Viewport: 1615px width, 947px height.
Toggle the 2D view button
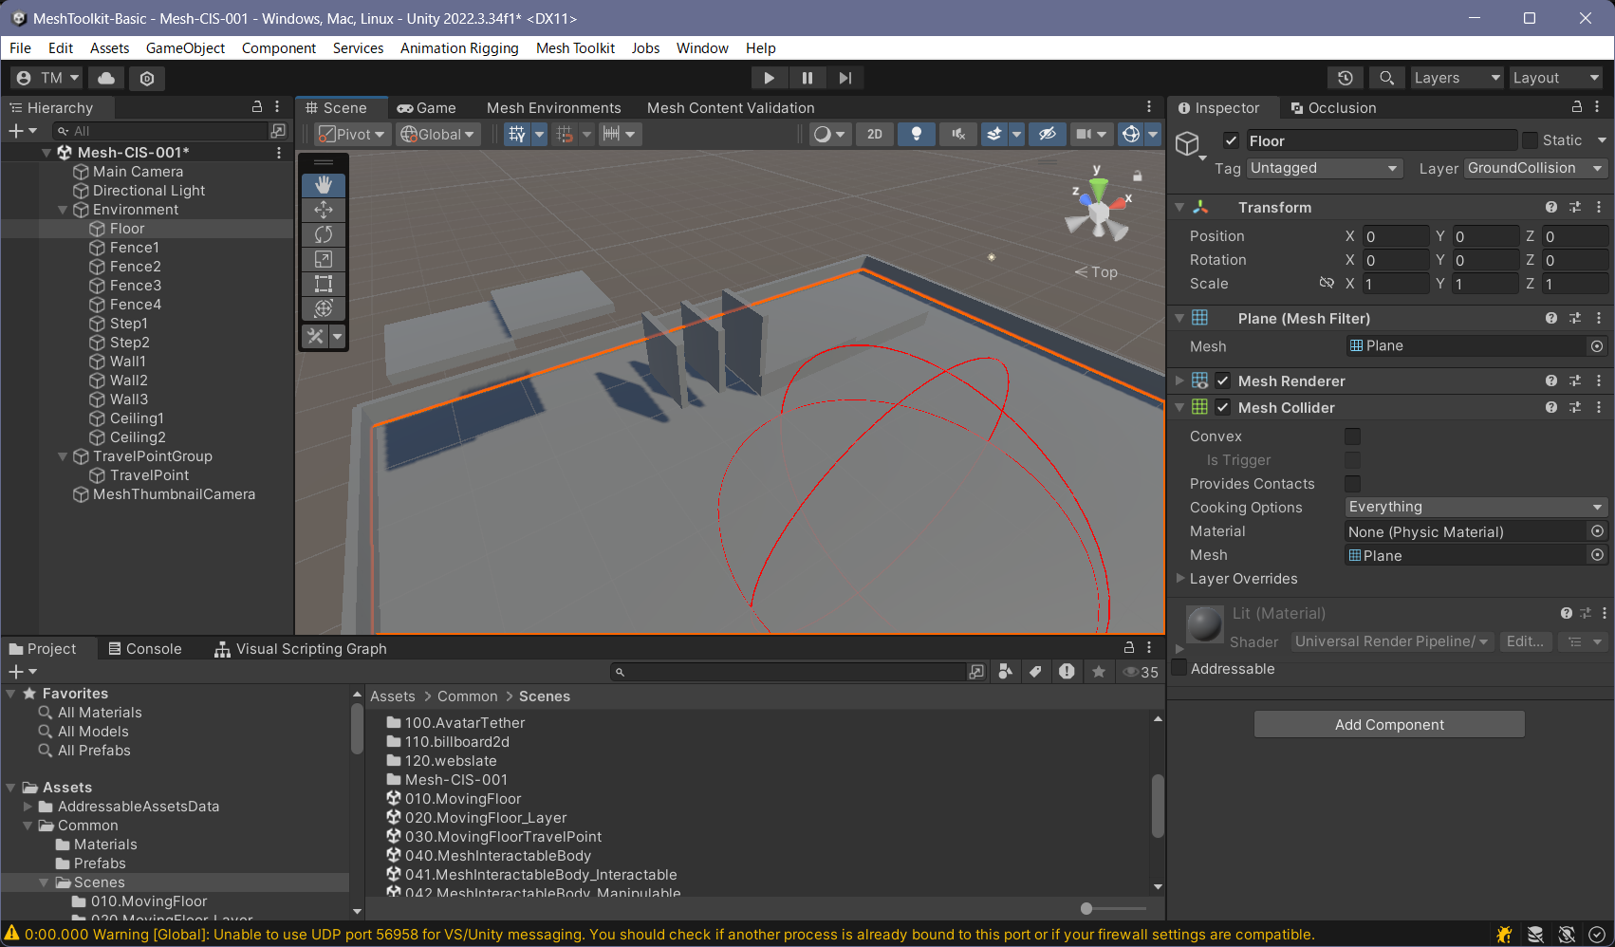(x=874, y=134)
